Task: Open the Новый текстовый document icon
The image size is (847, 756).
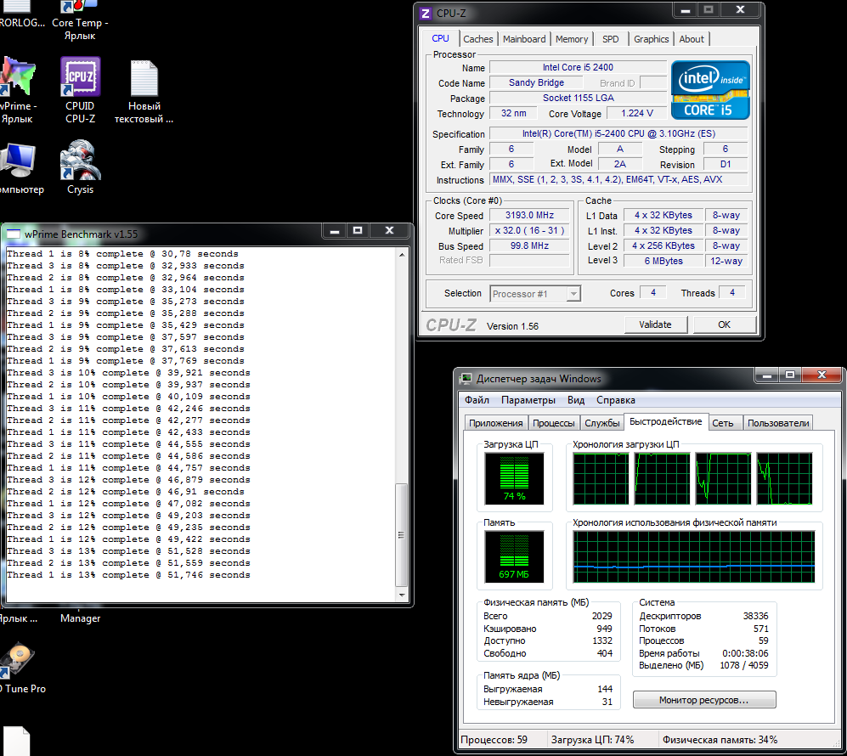Action: click(x=144, y=79)
